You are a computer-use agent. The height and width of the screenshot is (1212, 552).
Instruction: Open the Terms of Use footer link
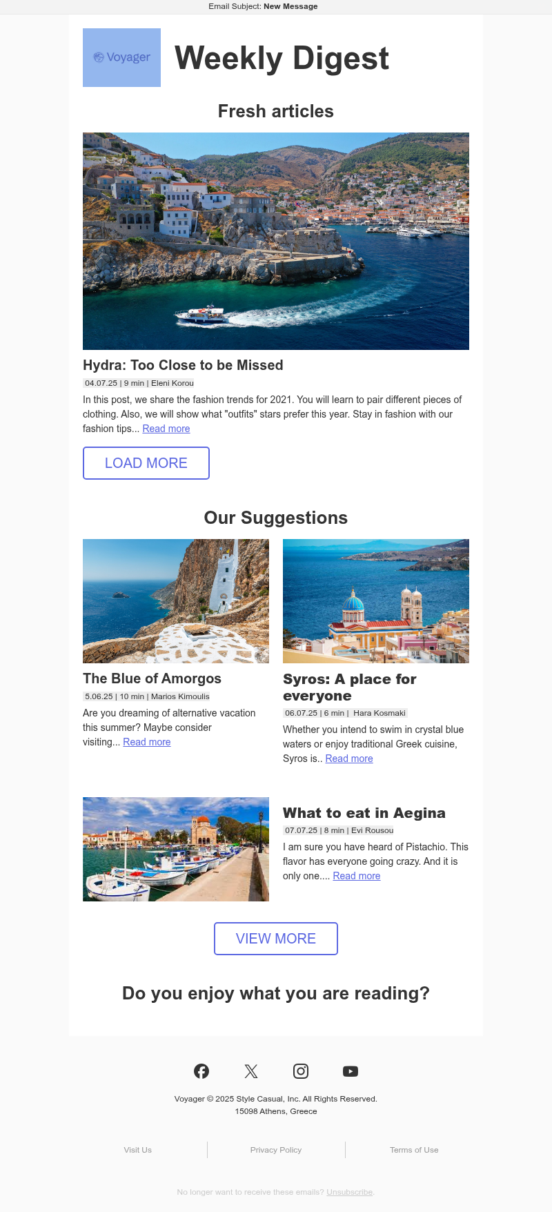pyautogui.click(x=414, y=1150)
